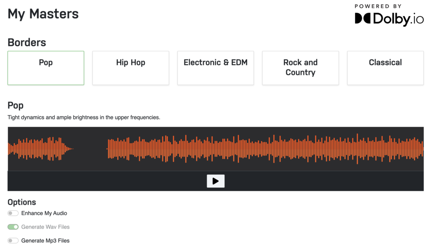Choose the Electronic & EDM preset

point(216,68)
